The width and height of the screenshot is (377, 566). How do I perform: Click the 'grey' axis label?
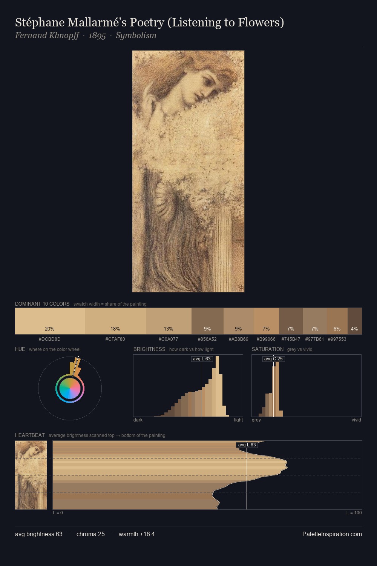[256, 420]
